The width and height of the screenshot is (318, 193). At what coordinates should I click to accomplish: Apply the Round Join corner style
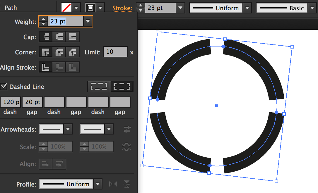coord(59,52)
